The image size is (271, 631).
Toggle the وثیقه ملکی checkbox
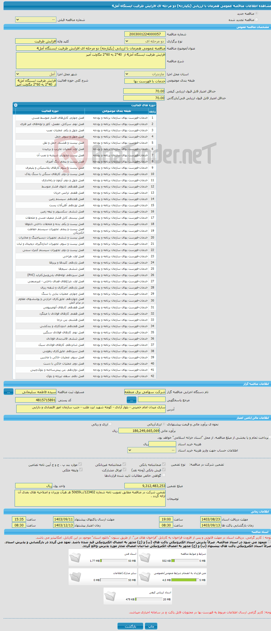[x=81, y=470]
